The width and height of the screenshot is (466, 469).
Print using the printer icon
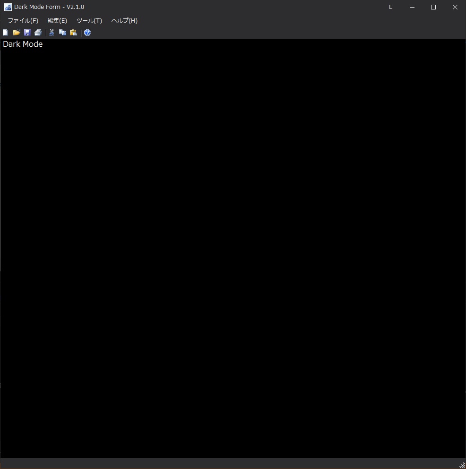click(x=38, y=32)
